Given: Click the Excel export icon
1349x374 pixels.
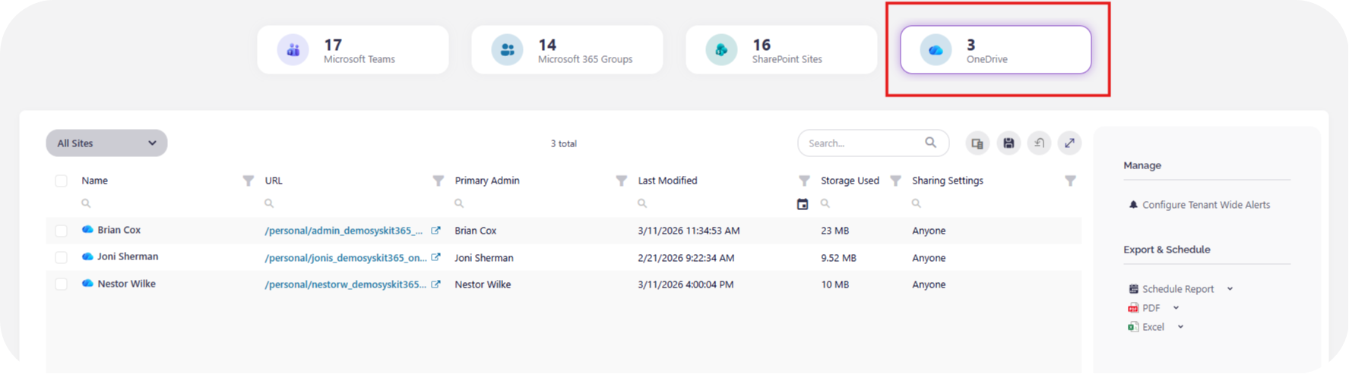Looking at the screenshot, I should point(1133,327).
